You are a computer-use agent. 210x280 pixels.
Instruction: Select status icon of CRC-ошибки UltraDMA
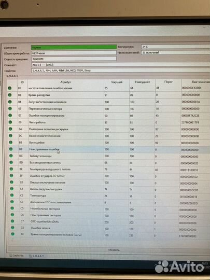coord(12,221)
